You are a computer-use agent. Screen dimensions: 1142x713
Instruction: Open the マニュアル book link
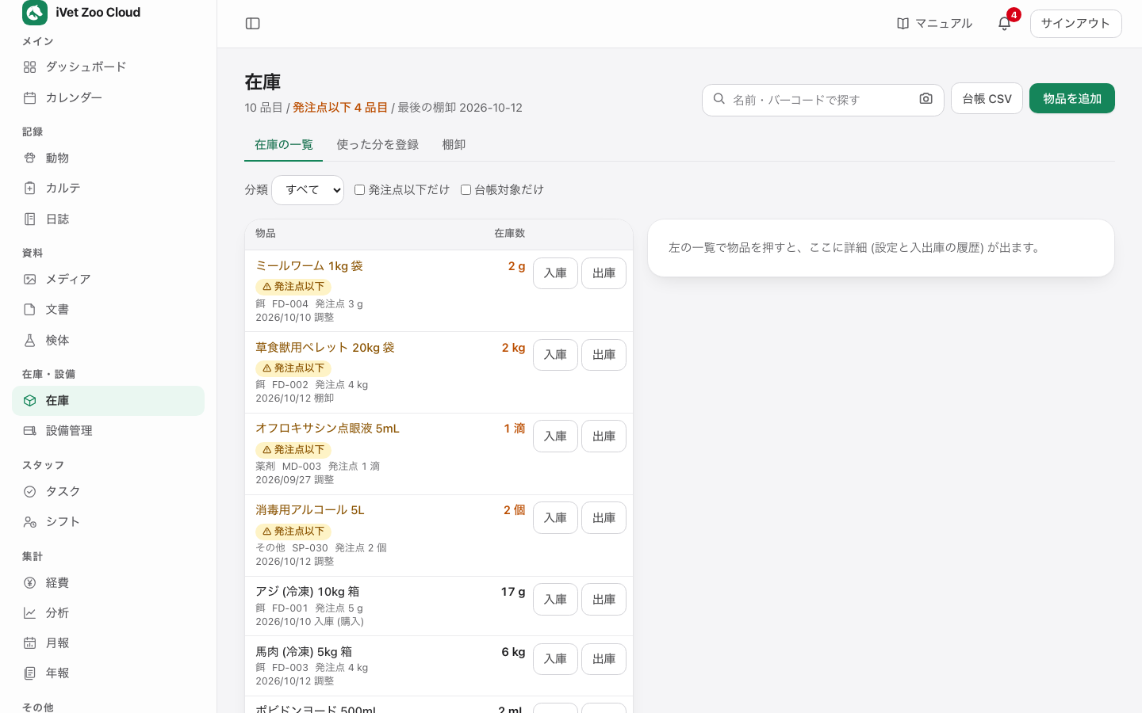point(934,24)
